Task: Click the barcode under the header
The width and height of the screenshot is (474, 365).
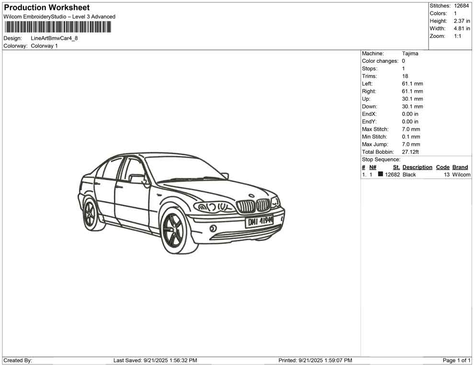Action: click(57, 27)
